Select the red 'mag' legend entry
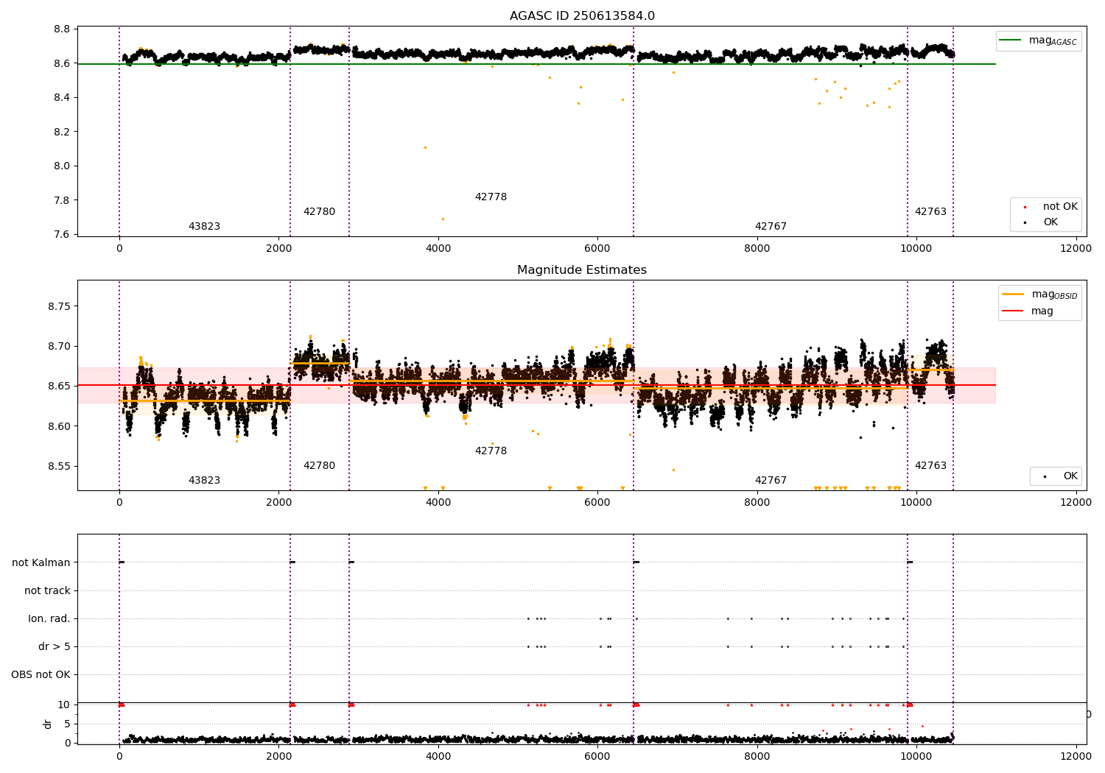Viewport: 1105px width, 773px height. pyautogui.click(x=1028, y=311)
